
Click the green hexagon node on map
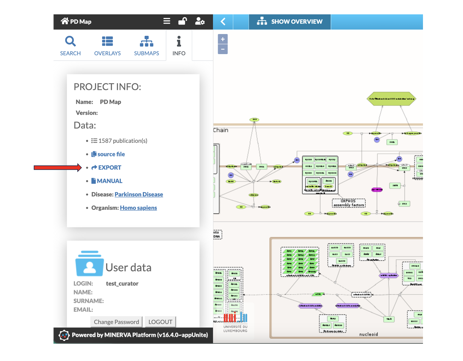coord(391,99)
